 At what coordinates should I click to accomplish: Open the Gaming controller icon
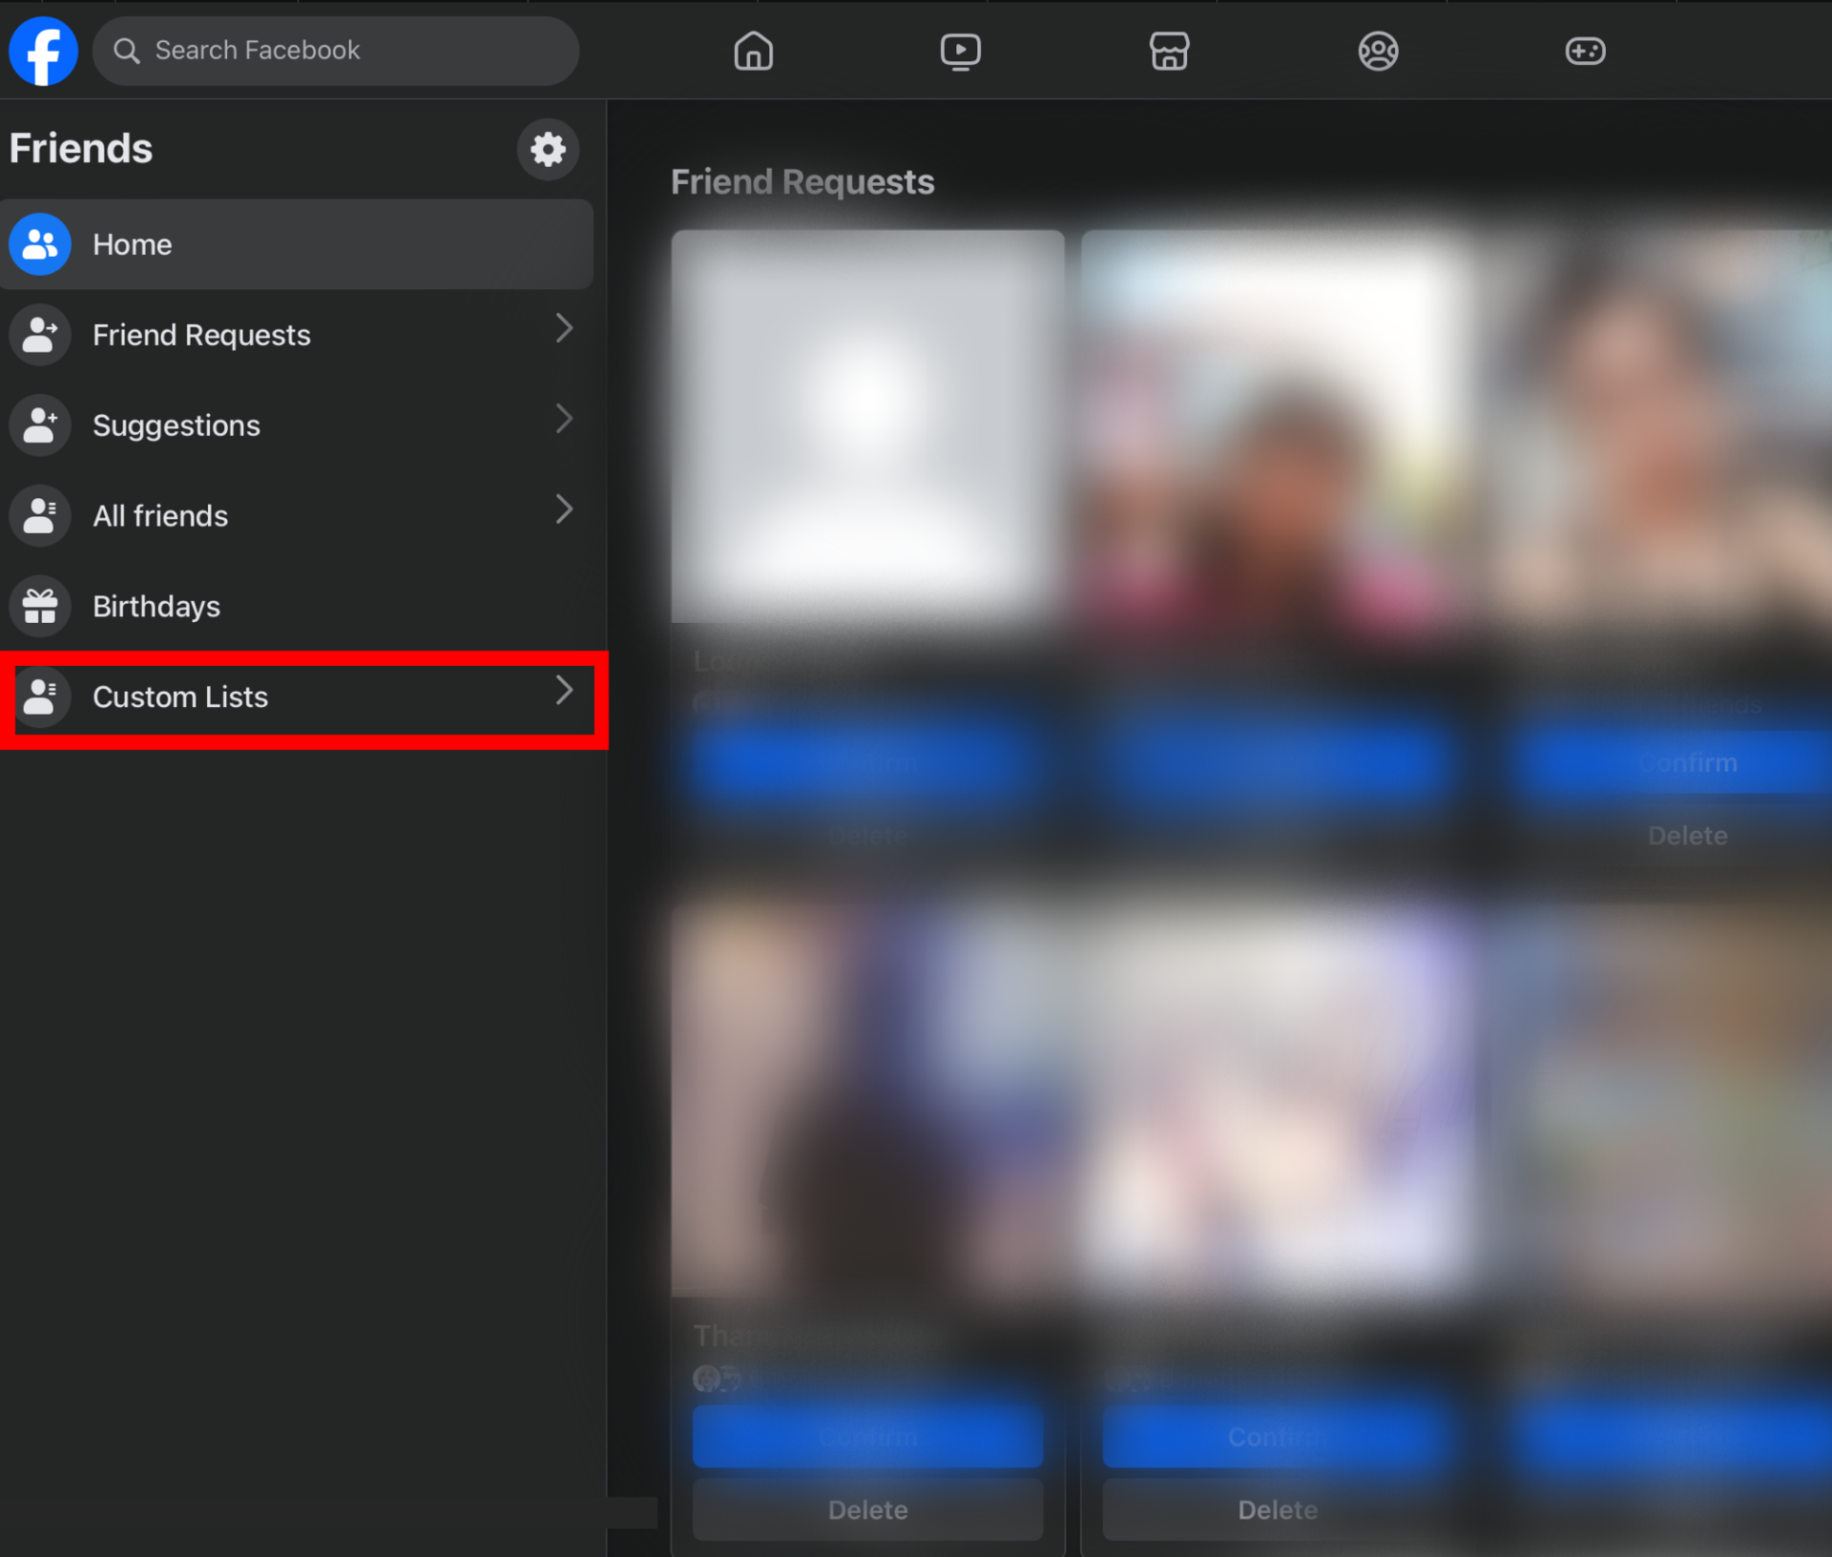coord(1585,51)
